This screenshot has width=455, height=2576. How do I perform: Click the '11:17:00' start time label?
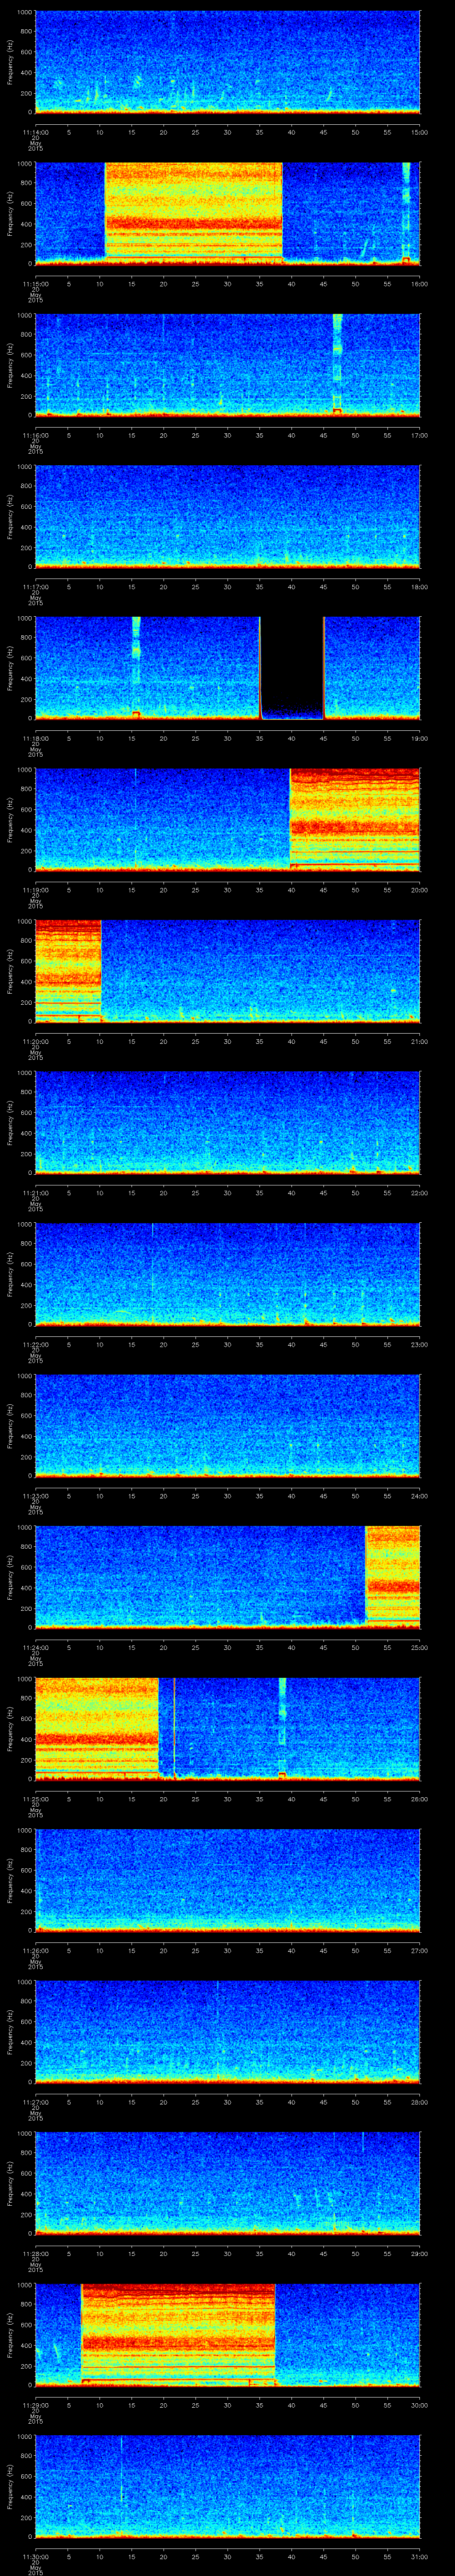(35, 586)
